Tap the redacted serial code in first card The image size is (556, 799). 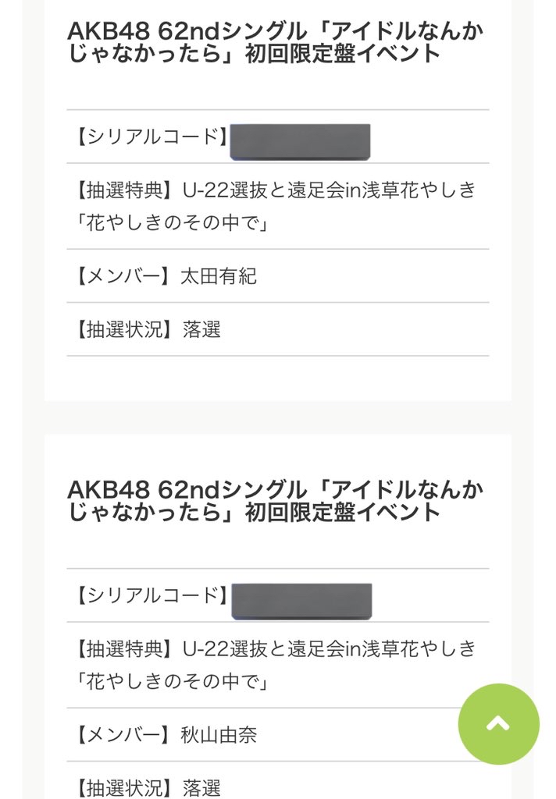[300, 142]
